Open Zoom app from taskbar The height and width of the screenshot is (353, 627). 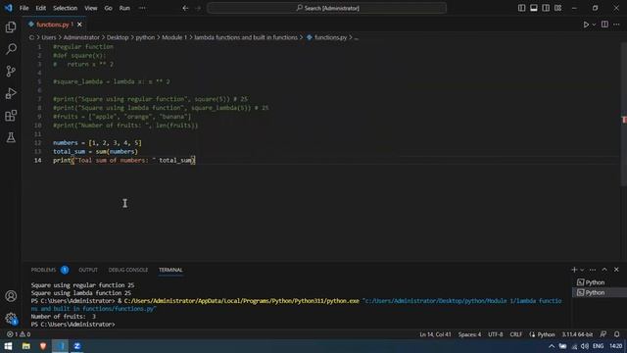tap(77, 346)
